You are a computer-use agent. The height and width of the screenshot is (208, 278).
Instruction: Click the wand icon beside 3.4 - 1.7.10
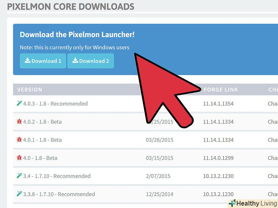19,176
